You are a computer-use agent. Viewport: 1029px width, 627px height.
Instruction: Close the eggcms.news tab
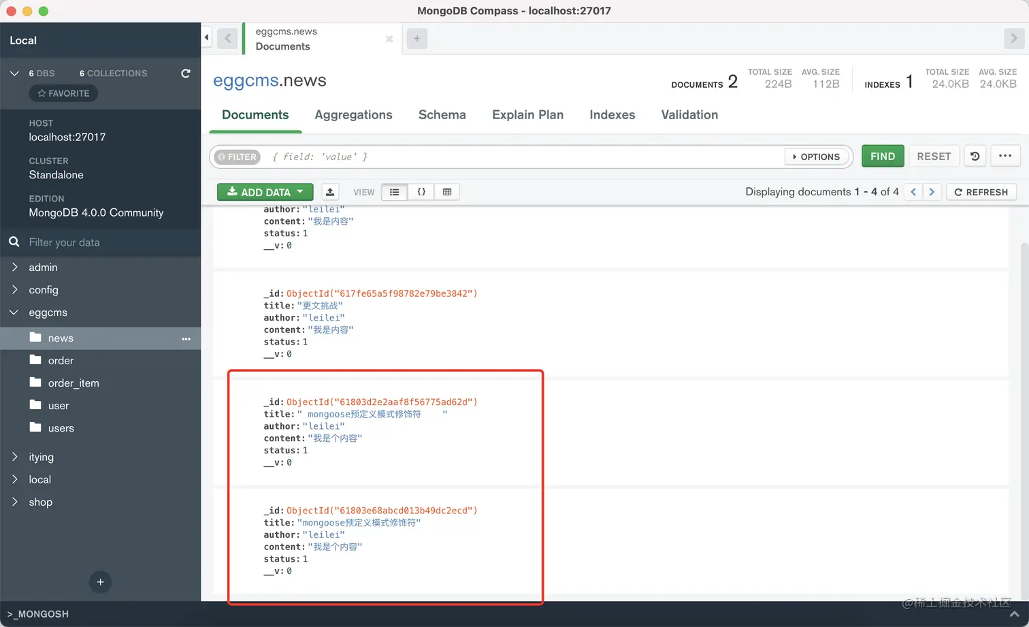tap(389, 39)
